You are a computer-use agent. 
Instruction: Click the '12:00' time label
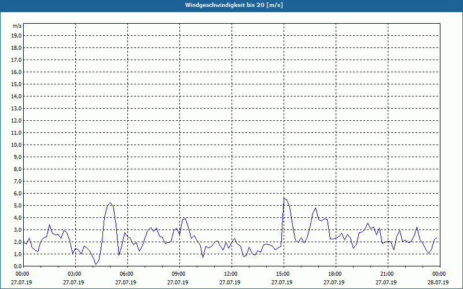pyautogui.click(x=231, y=274)
